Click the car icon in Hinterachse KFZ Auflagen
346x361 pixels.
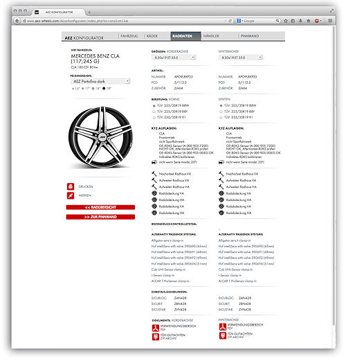pyautogui.click(x=221, y=162)
